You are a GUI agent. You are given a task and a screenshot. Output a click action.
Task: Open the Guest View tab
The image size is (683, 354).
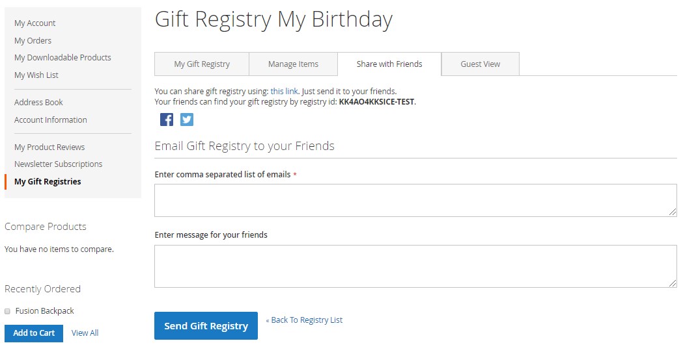pyautogui.click(x=481, y=64)
